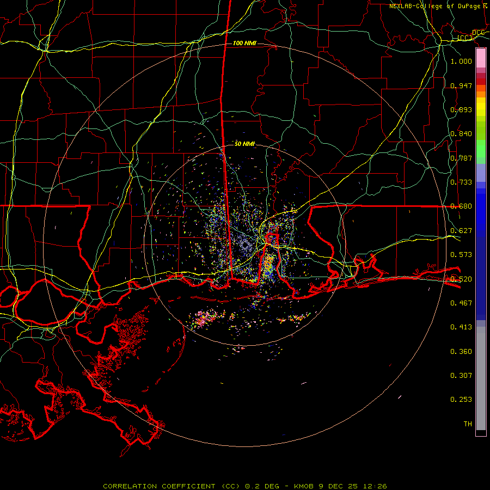Click the 0.360 scale value

coord(461,351)
